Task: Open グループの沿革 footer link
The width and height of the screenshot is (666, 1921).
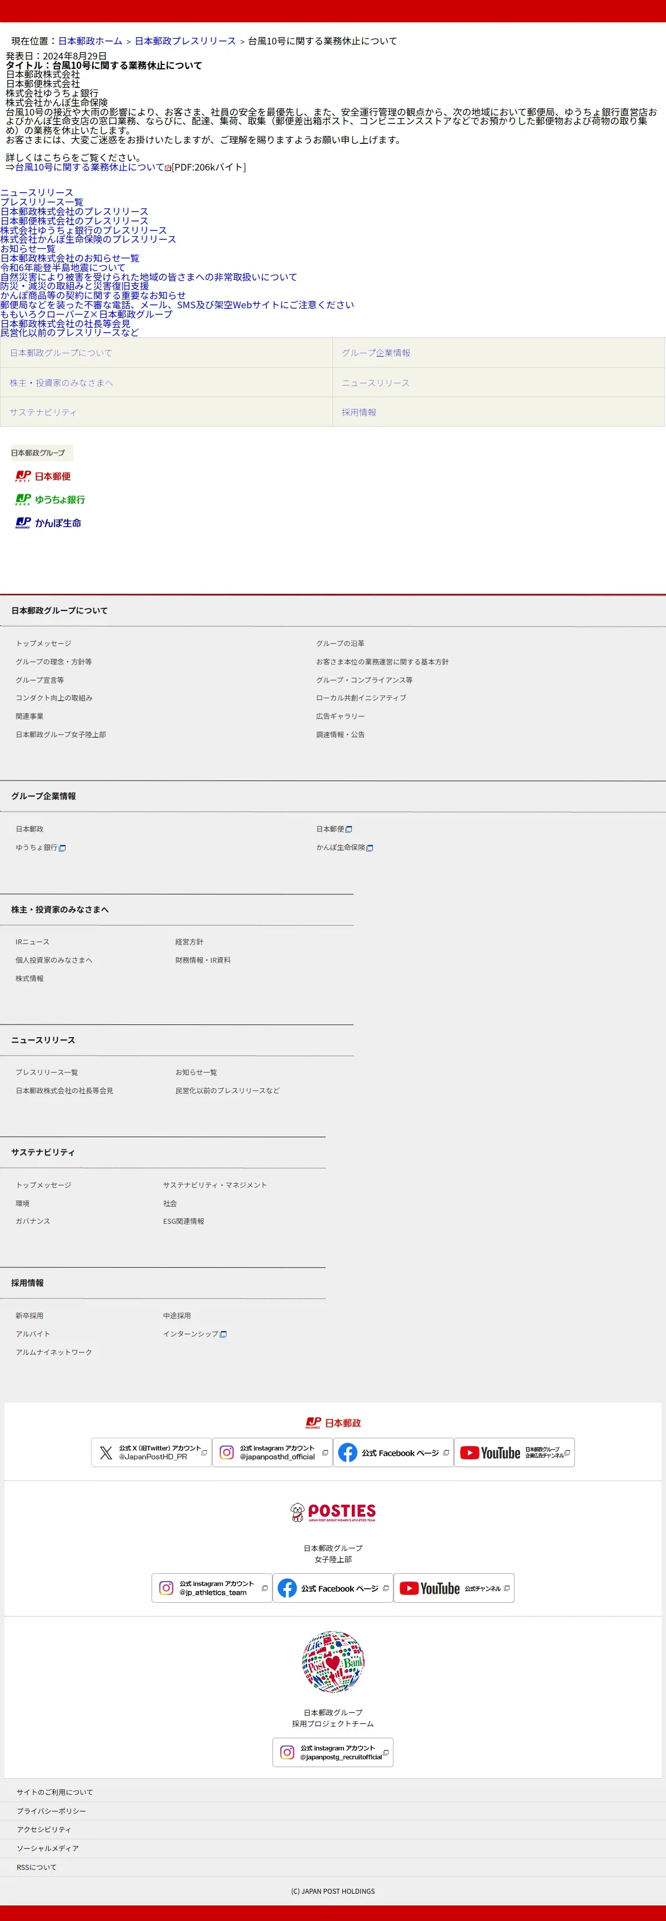Action: [340, 643]
